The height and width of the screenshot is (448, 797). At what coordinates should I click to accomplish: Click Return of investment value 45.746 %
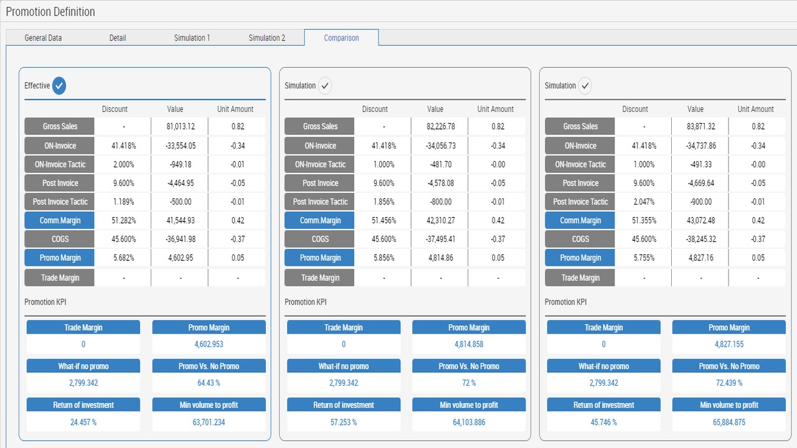pos(604,422)
